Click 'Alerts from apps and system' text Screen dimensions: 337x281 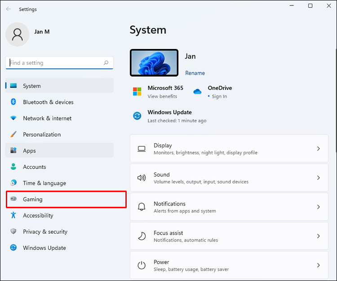click(x=185, y=211)
